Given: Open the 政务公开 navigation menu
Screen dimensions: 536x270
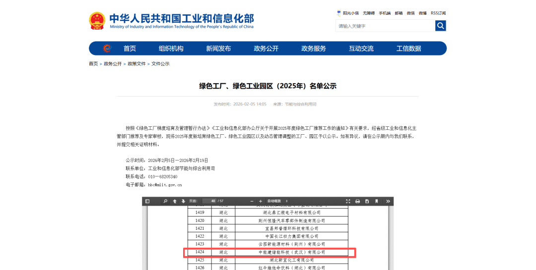Looking at the screenshot, I should (266, 49).
